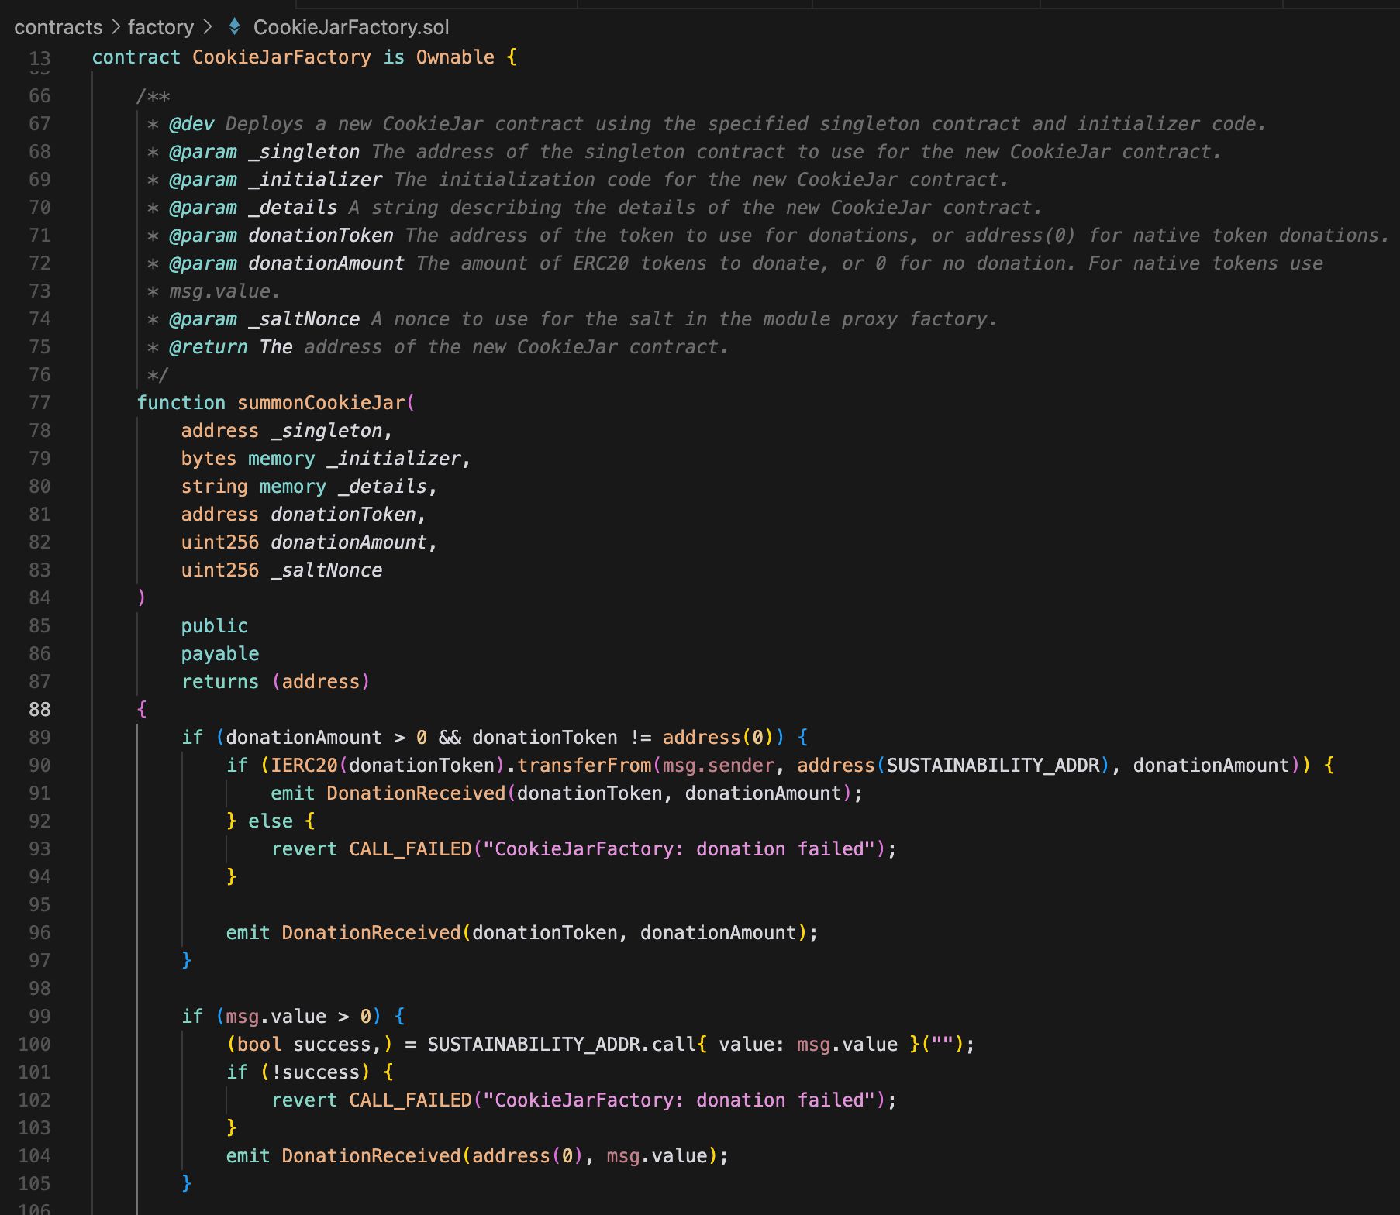
Task: Expand chevron after 'contracts' in breadcrumb
Action: click(116, 27)
